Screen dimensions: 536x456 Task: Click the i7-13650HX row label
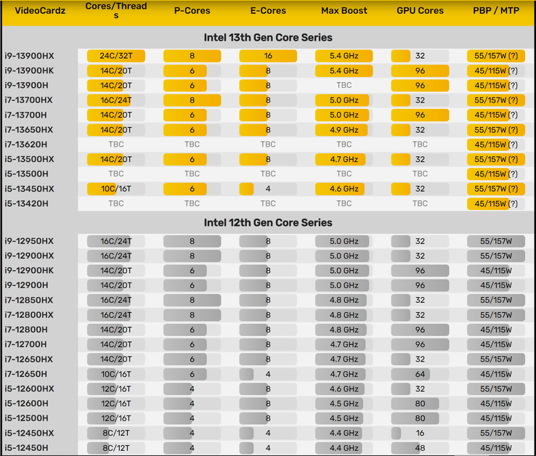[29, 130]
